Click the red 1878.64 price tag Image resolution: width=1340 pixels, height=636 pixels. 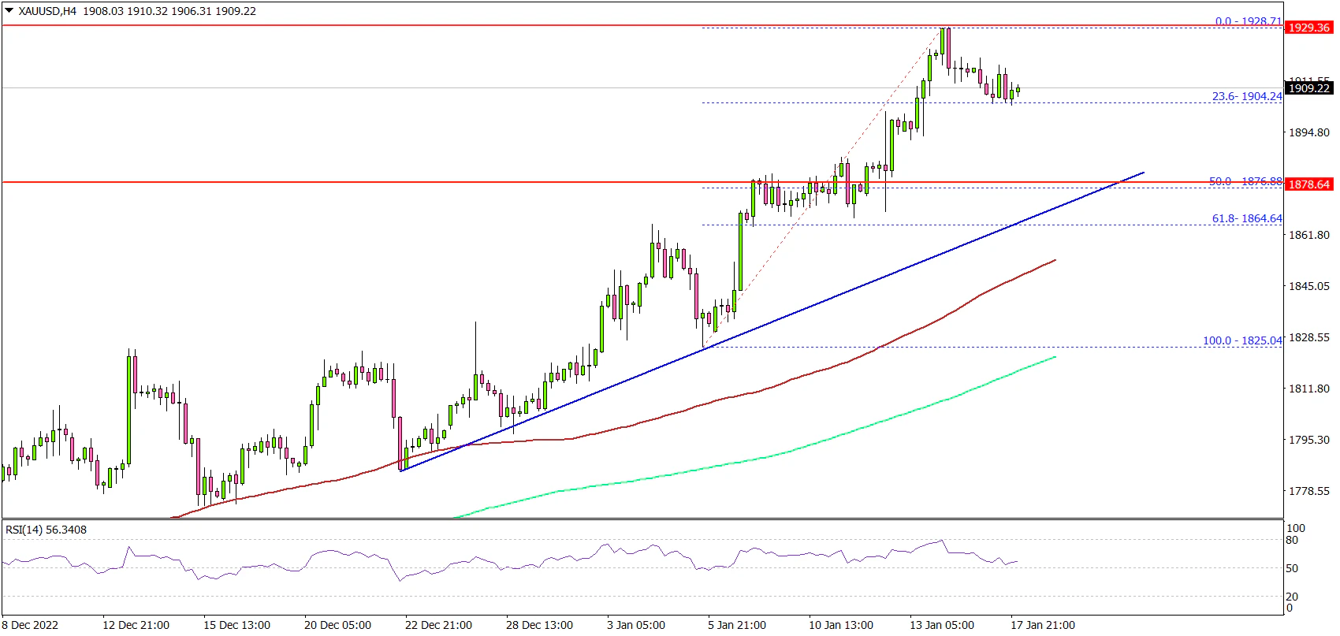(x=1308, y=184)
